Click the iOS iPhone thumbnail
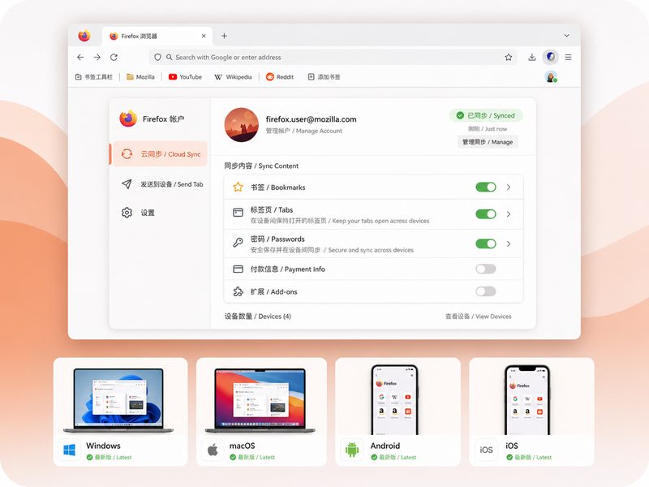Image resolution: width=649 pixels, height=487 pixels. (527, 400)
